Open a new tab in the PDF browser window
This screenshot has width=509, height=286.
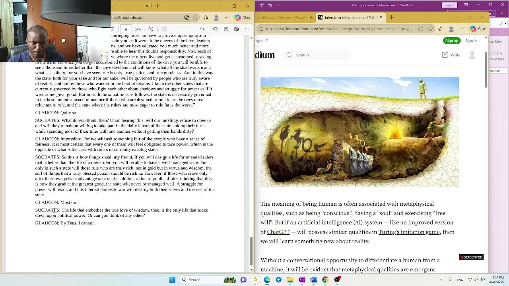pyautogui.click(x=157, y=6)
